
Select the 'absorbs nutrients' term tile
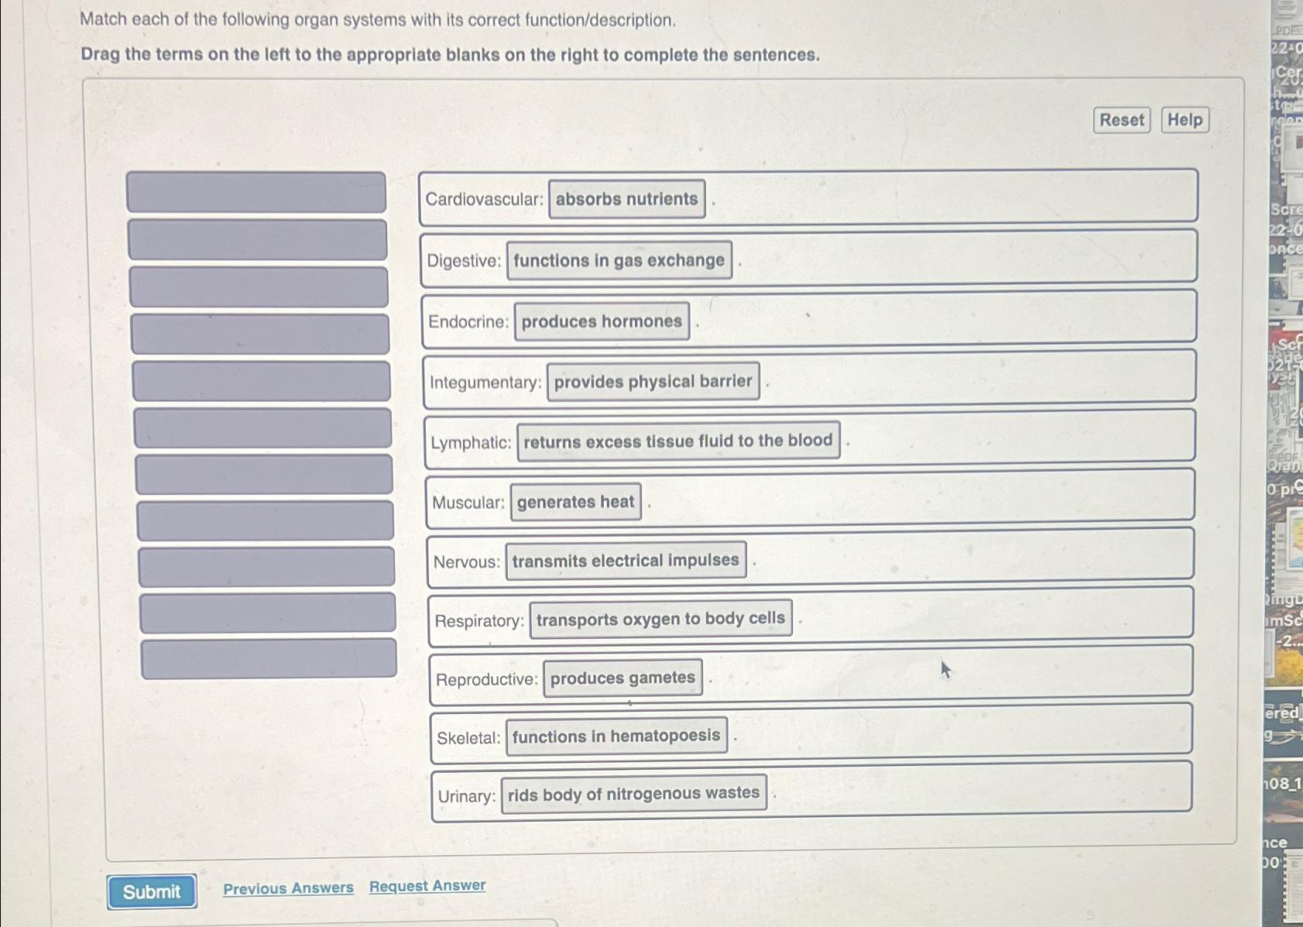click(627, 199)
